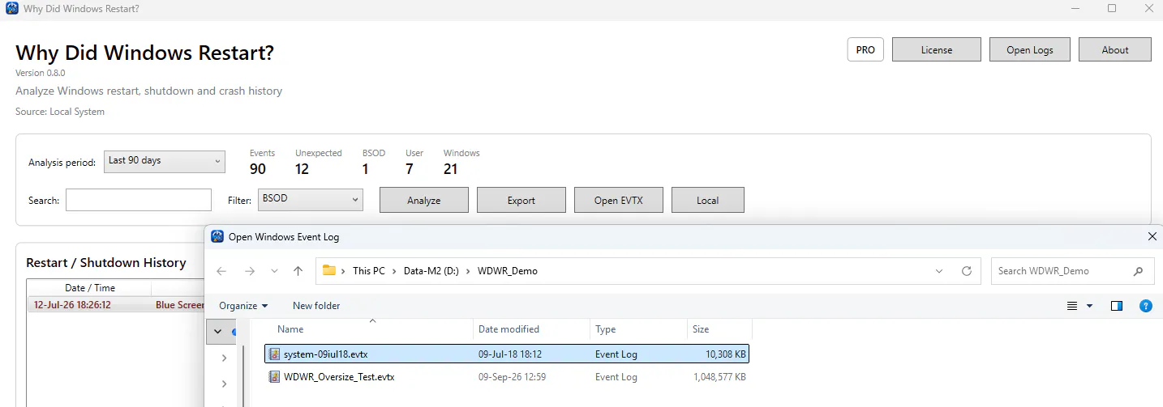Open recent locations chevron in dialog
1163x407 pixels.
tap(274, 271)
